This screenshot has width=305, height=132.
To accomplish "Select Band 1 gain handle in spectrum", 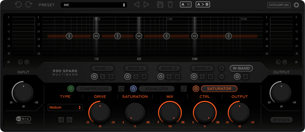I will [x=69, y=36].
